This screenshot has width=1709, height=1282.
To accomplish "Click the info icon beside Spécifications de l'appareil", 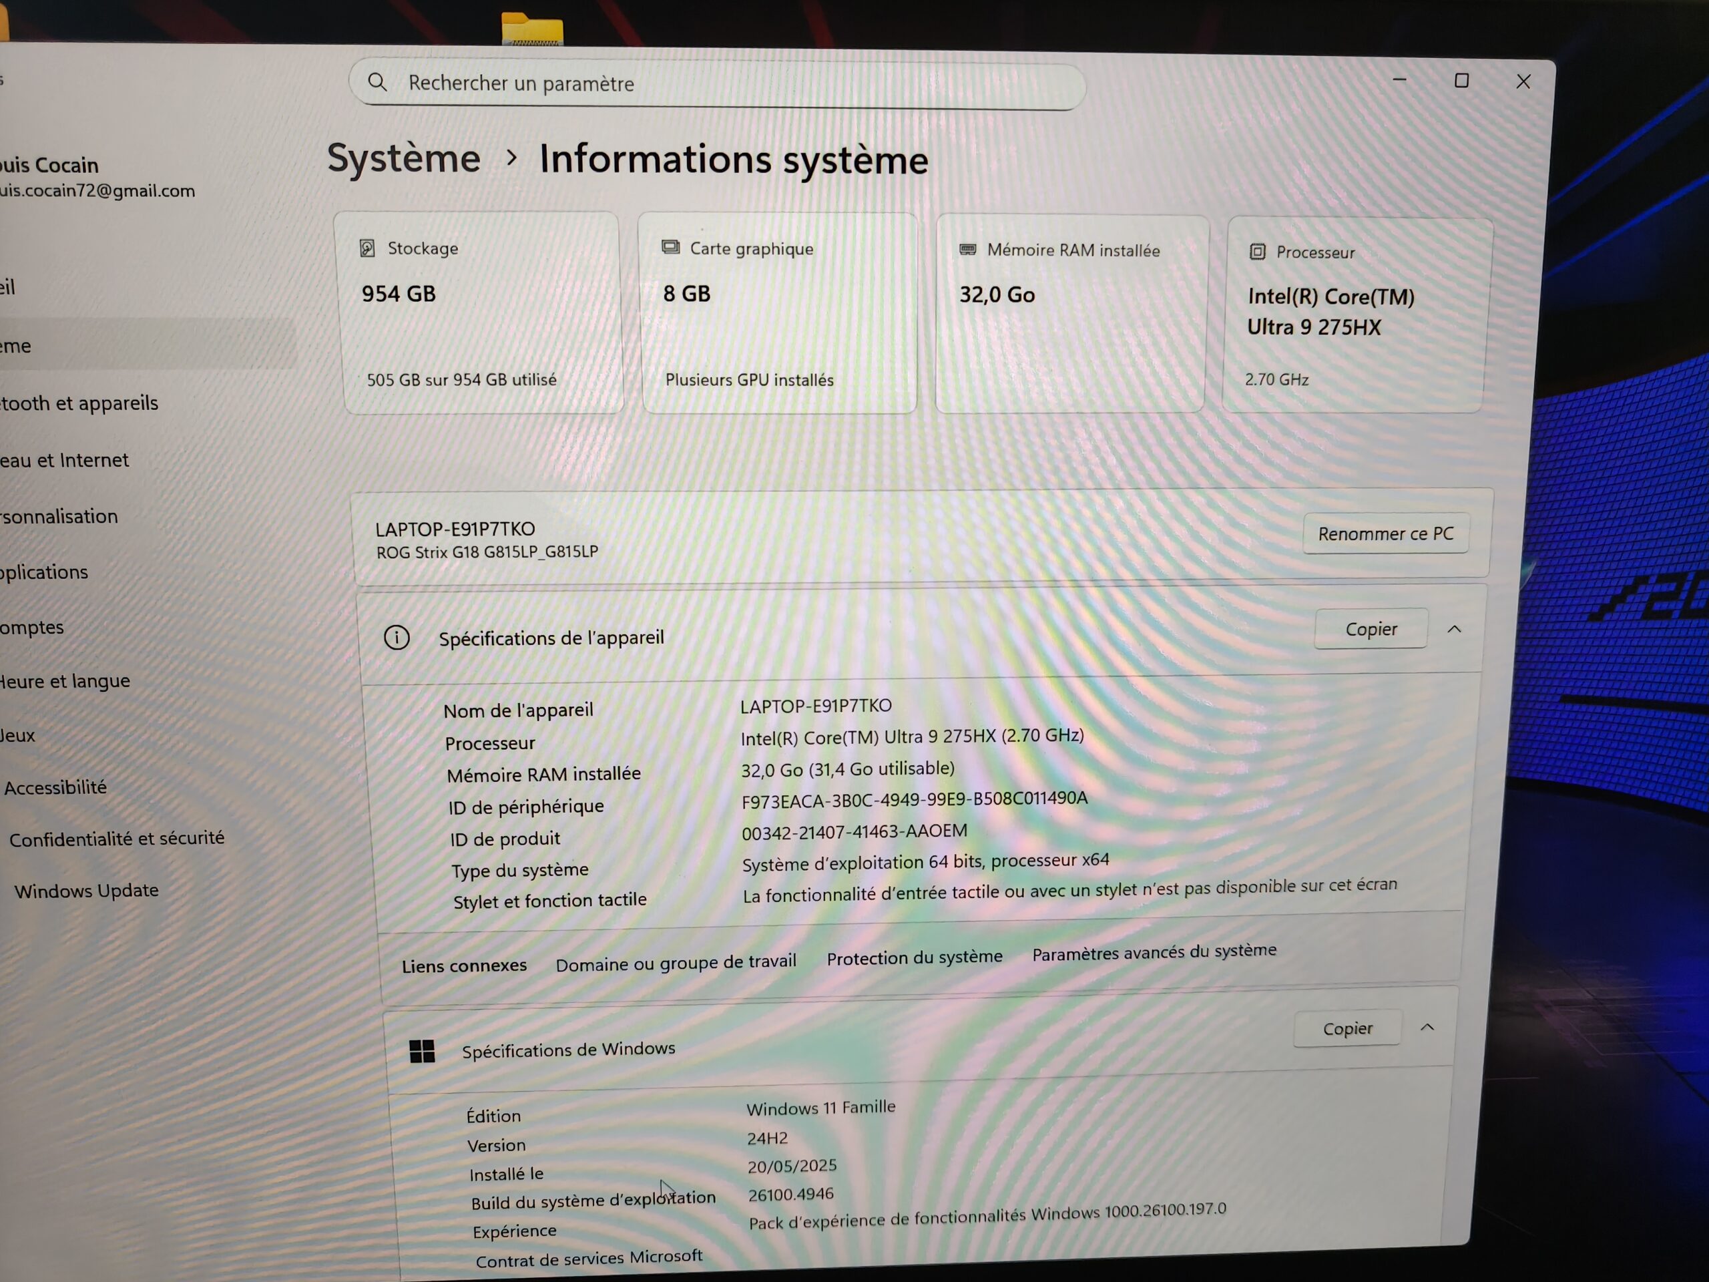I will click(397, 638).
